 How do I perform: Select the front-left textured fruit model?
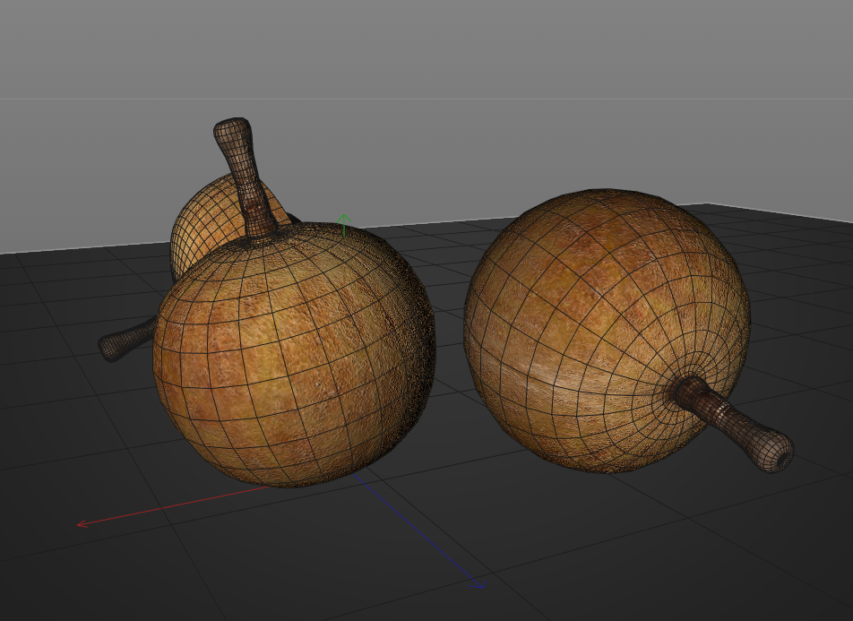[x=294, y=354]
